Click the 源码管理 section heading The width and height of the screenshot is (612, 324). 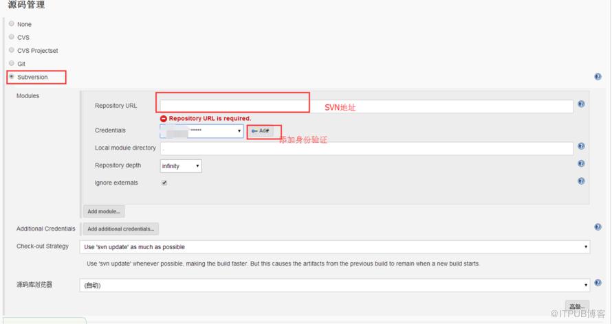[x=26, y=5]
